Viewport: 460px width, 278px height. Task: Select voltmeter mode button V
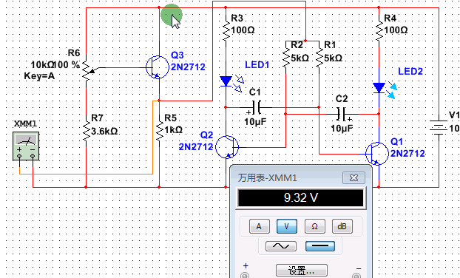coord(287,226)
